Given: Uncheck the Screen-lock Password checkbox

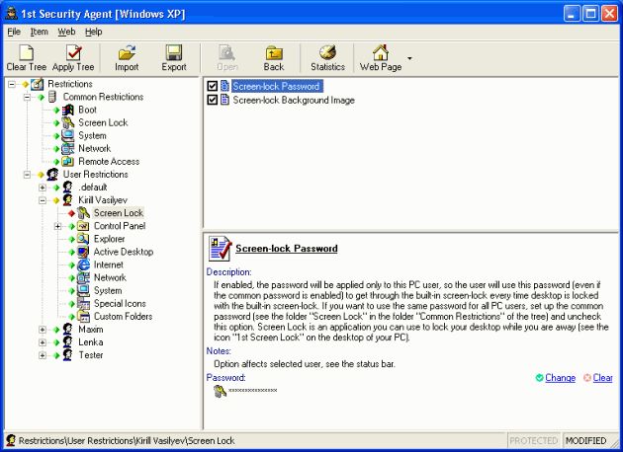Looking at the screenshot, I should [213, 87].
